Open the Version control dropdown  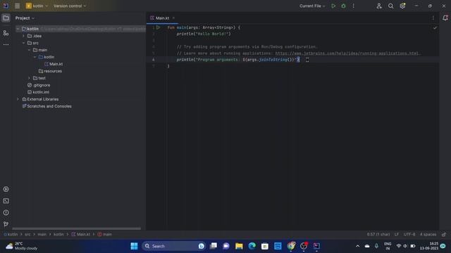[x=70, y=6]
